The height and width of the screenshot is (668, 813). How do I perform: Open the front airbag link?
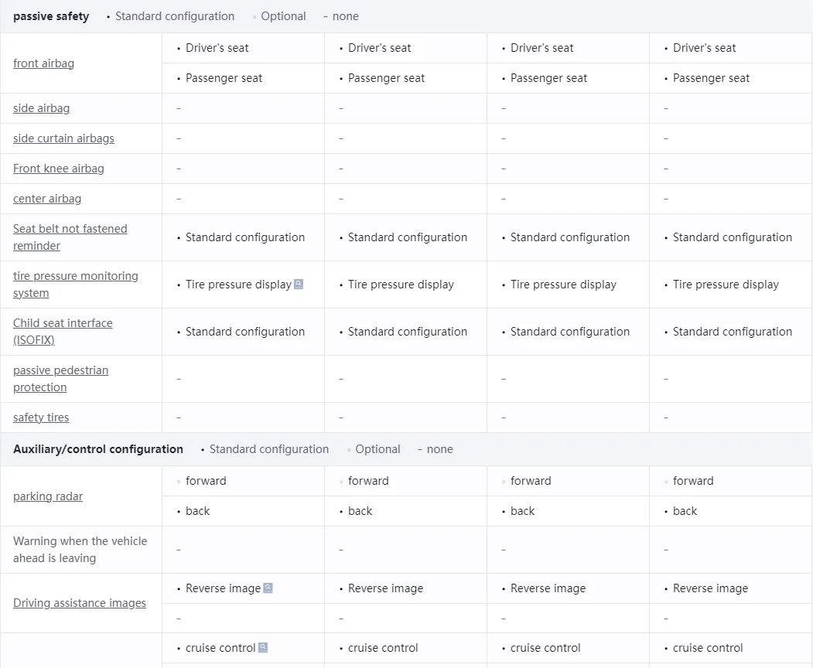pos(43,63)
